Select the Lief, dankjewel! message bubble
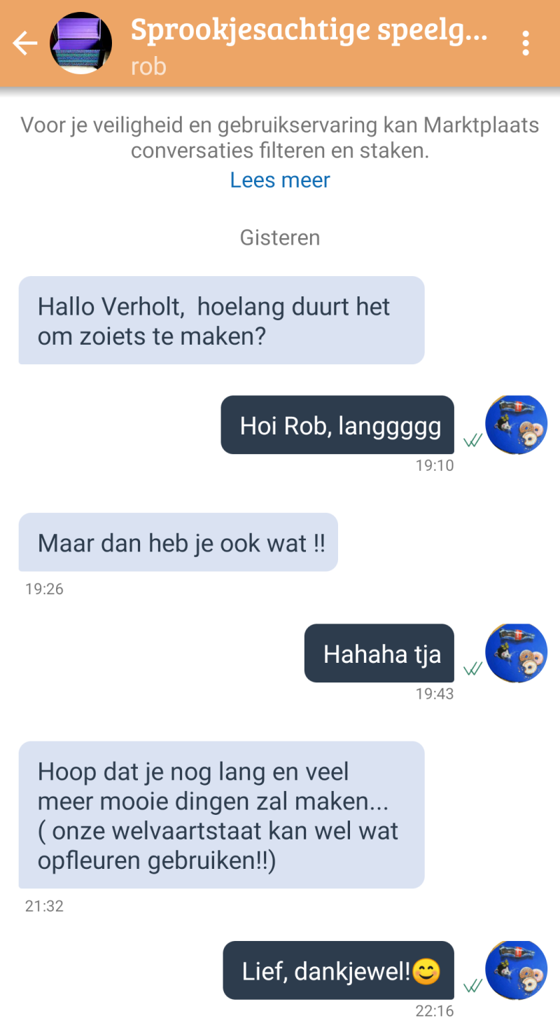560x1023 pixels. [338, 970]
